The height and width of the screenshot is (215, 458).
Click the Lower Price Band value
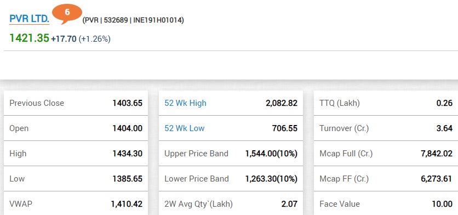coord(271,179)
